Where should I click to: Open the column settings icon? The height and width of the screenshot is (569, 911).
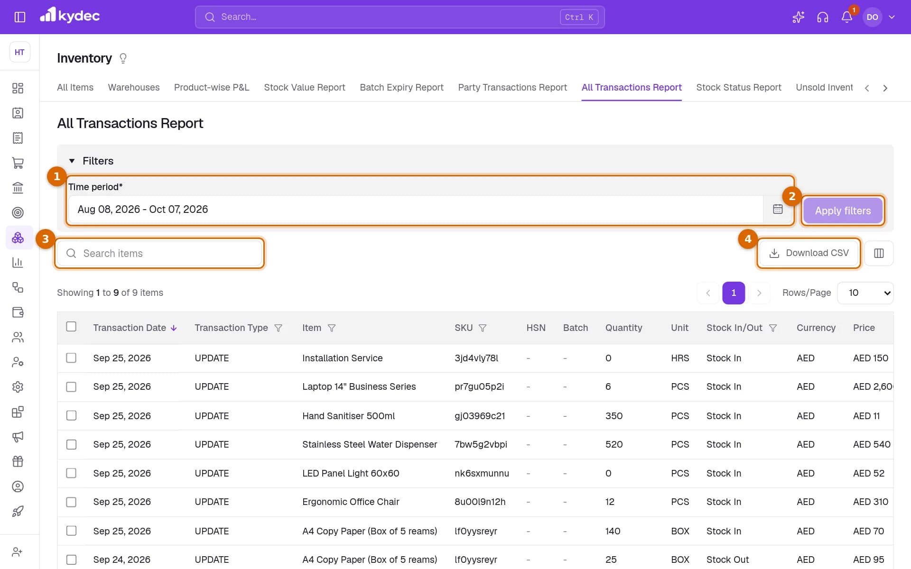click(x=879, y=253)
